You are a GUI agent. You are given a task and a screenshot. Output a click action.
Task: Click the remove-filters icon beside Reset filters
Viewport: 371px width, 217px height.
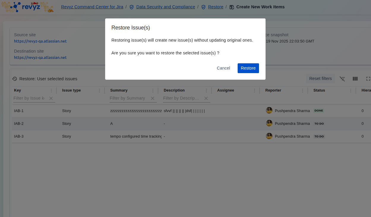point(342,79)
